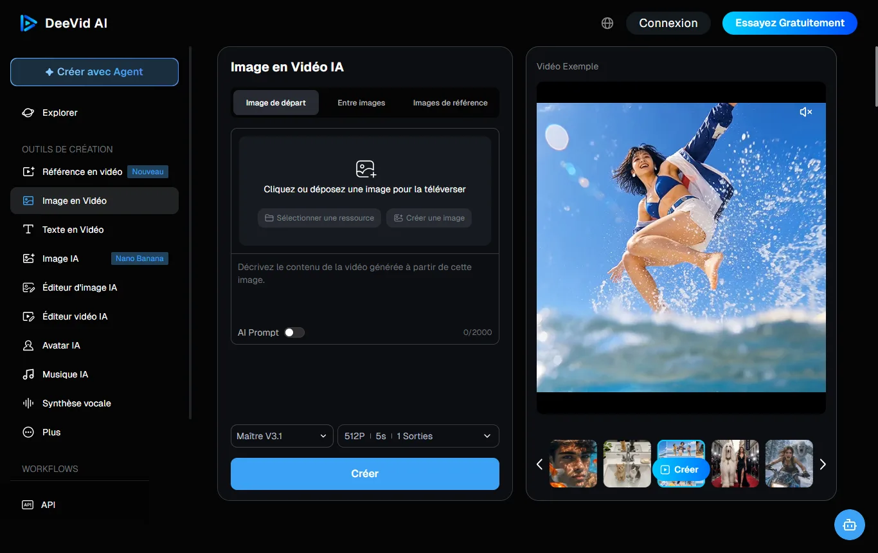878x553 pixels.
Task: Click the API sidebar icon
Action: (28, 505)
